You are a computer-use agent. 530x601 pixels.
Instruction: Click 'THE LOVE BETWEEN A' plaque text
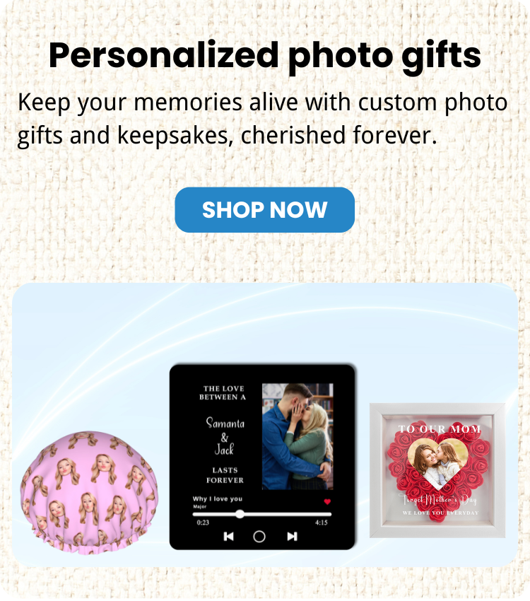223,393
